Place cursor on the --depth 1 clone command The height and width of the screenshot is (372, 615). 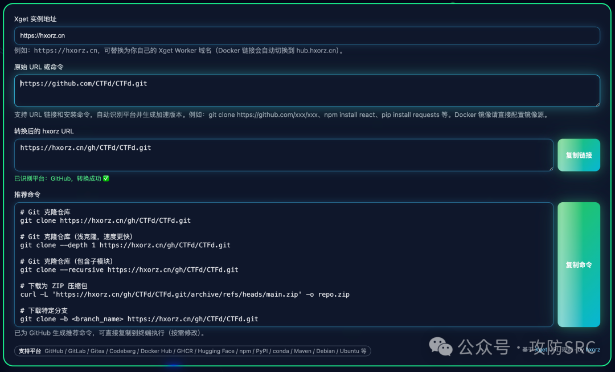(125, 245)
